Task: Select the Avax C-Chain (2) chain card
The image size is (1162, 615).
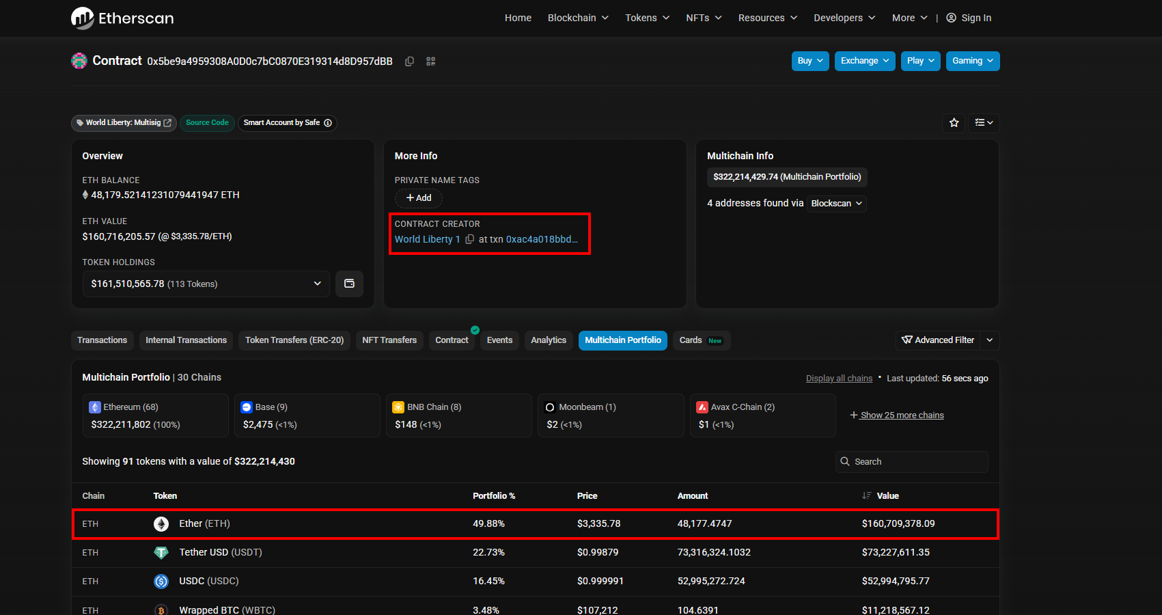Action: (x=762, y=415)
